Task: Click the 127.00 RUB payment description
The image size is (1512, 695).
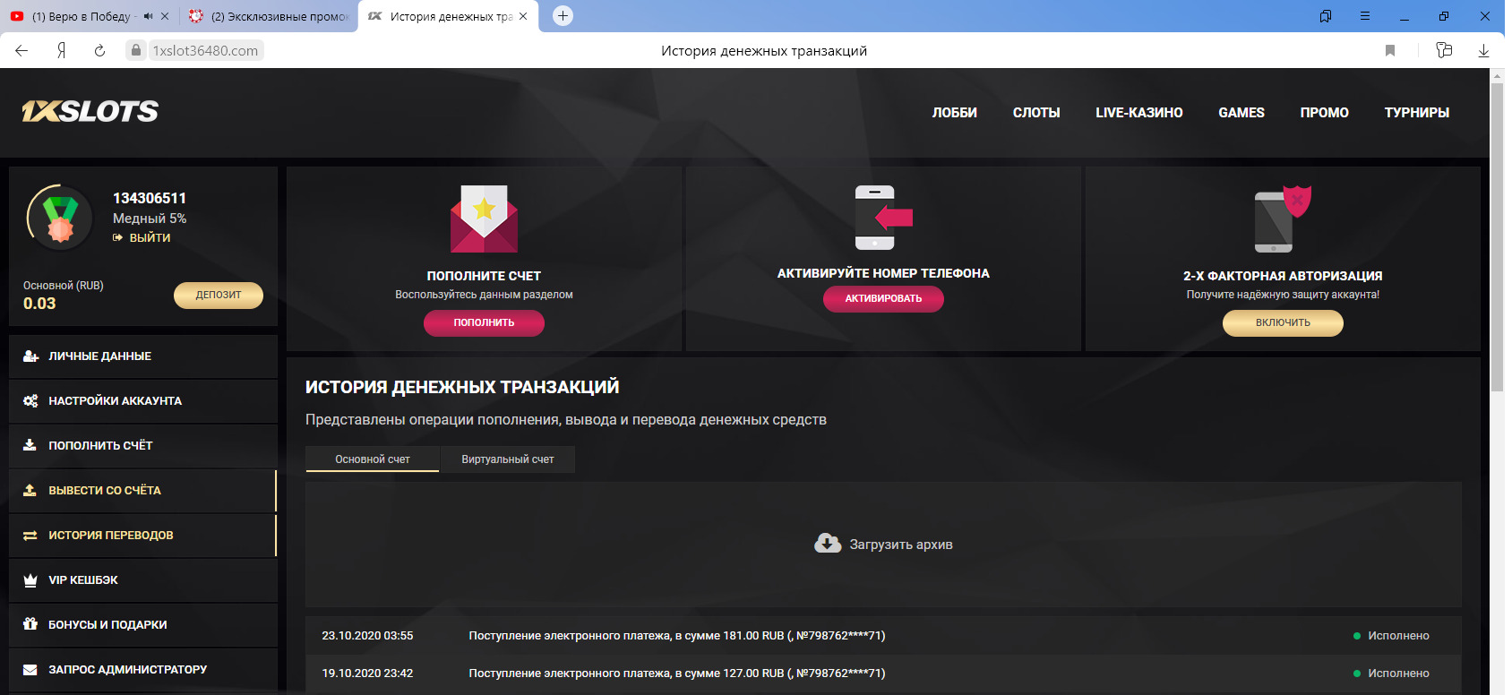Action: point(677,674)
